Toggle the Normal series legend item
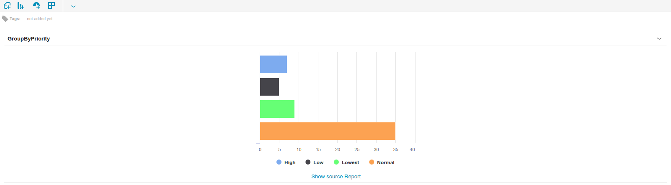The image size is (671, 185). tap(382, 162)
